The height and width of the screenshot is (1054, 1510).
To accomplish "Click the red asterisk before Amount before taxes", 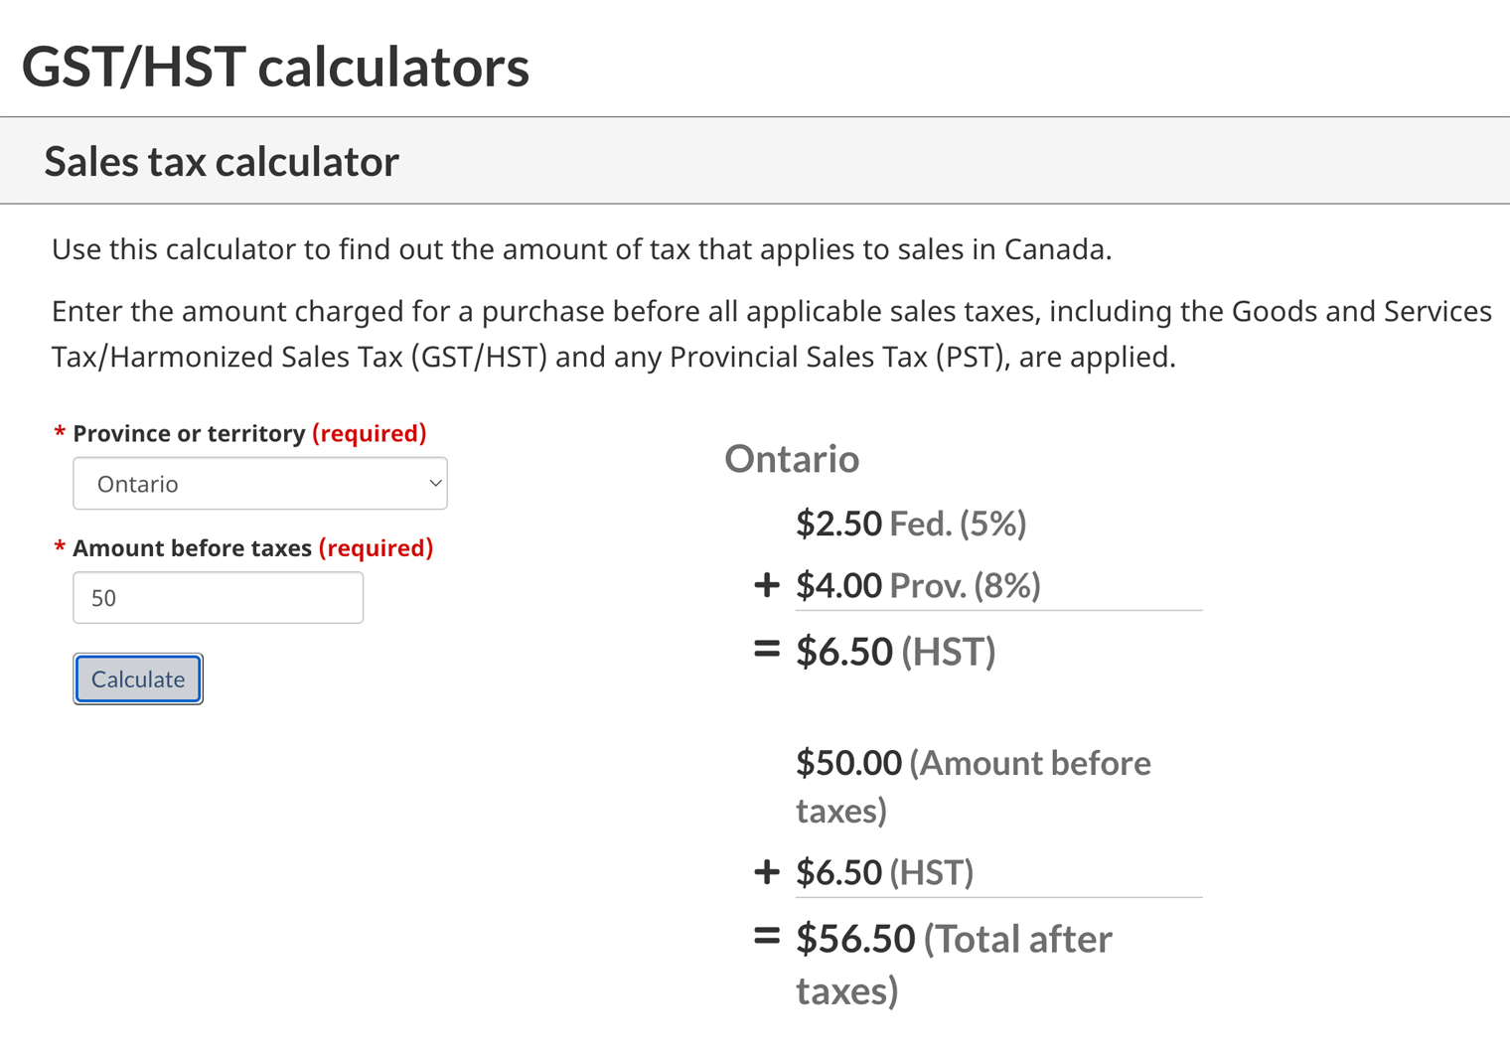I will coord(60,548).
